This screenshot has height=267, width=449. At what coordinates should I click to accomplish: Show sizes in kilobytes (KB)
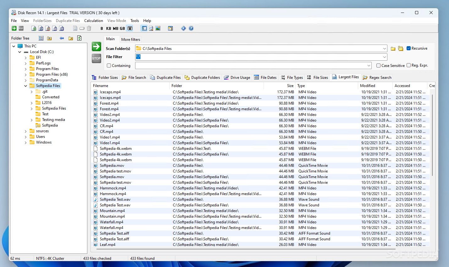pyautogui.click(x=109, y=28)
